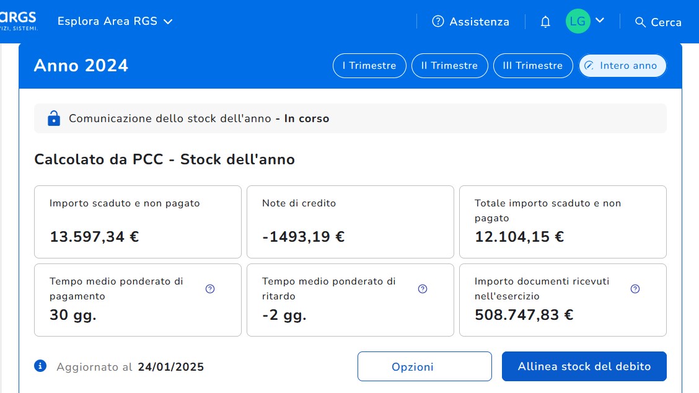Switch to II Trimestre
Viewport: 699px width, 393px height.
(449, 66)
